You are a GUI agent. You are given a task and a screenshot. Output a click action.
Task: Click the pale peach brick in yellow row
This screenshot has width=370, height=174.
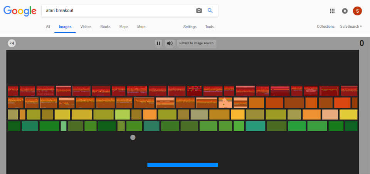[330, 115]
